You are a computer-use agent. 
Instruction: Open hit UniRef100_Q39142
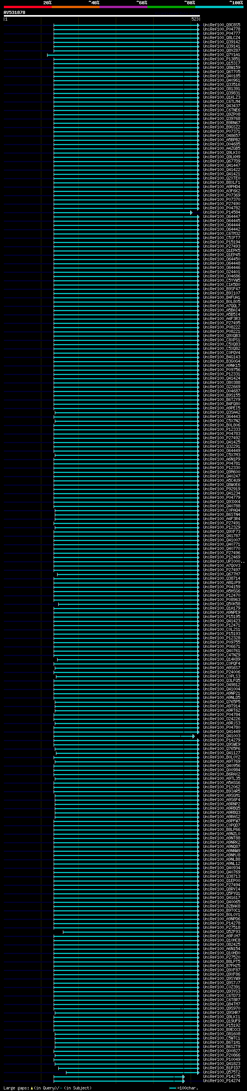pyautogui.click(x=221, y=42)
